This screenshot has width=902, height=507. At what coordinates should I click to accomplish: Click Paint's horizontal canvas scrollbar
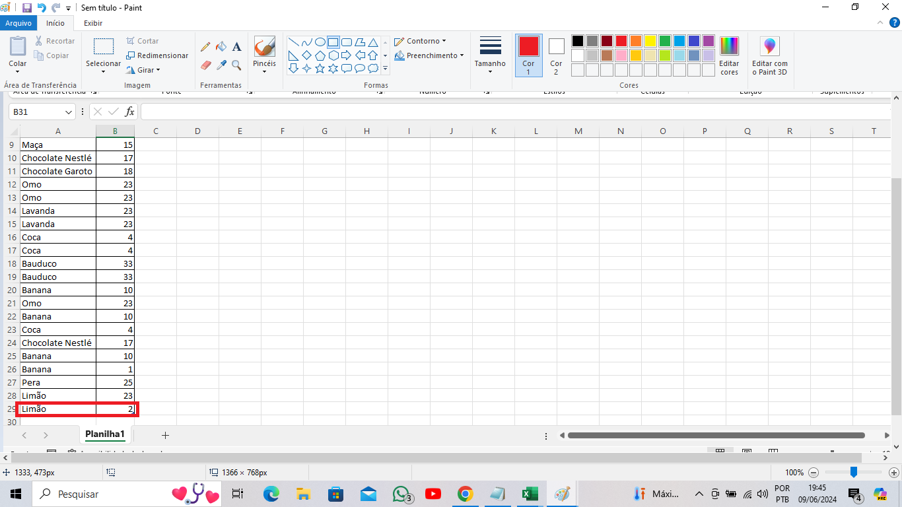click(x=436, y=457)
